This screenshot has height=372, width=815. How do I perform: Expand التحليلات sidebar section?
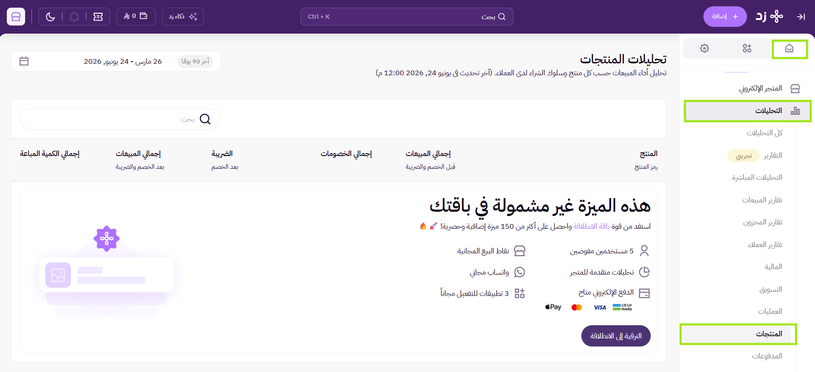pyautogui.click(x=747, y=111)
